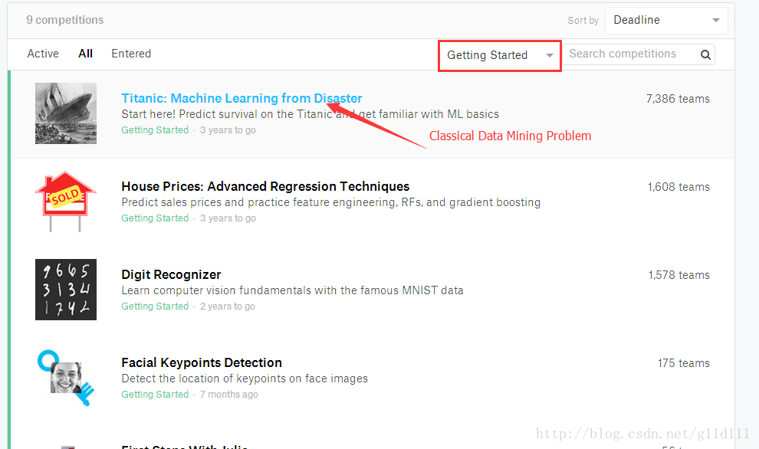Click Getting Started tag under Digit Recognizer

[x=155, y=306]
